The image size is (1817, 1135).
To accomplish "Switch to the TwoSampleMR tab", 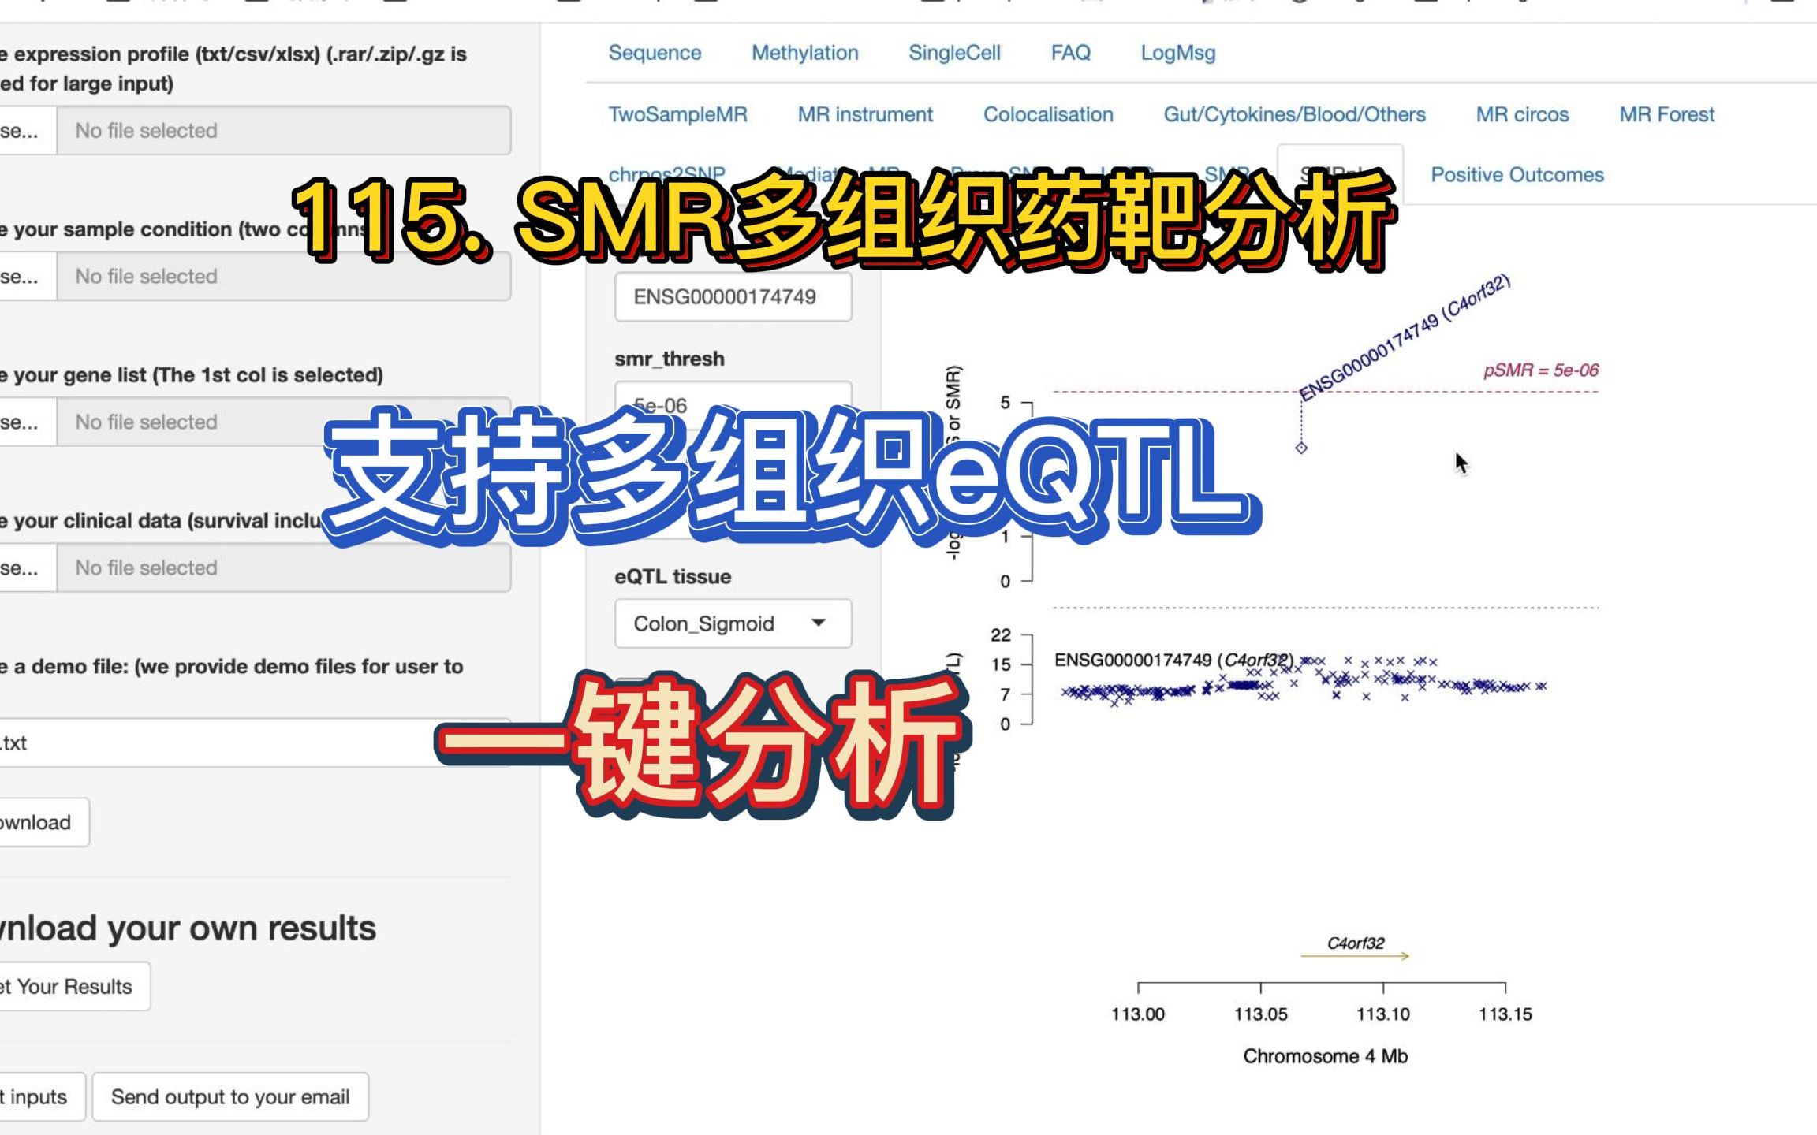I will point(677,114).
